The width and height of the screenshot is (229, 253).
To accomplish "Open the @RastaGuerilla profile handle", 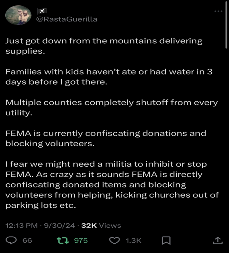I will [67, 19].
